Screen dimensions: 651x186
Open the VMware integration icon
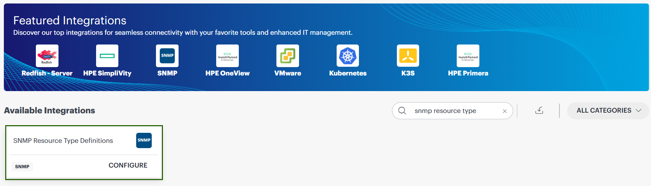[x=288, y=56]
